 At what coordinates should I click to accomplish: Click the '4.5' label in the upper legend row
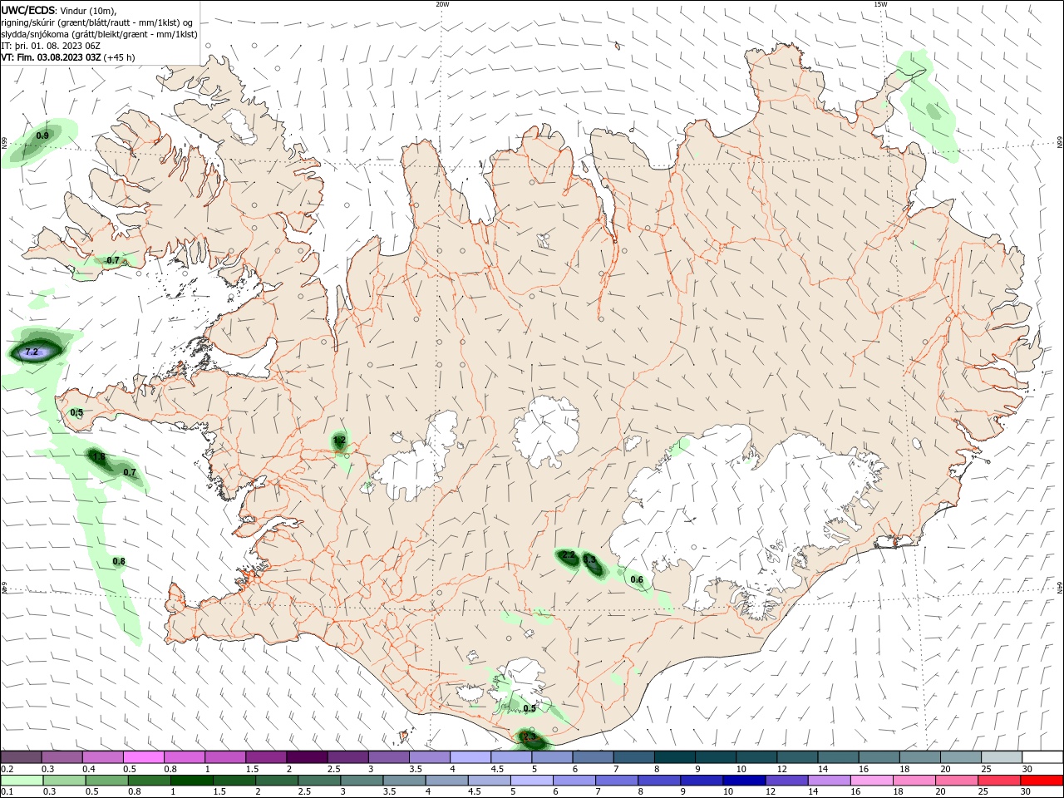[497, 770]
